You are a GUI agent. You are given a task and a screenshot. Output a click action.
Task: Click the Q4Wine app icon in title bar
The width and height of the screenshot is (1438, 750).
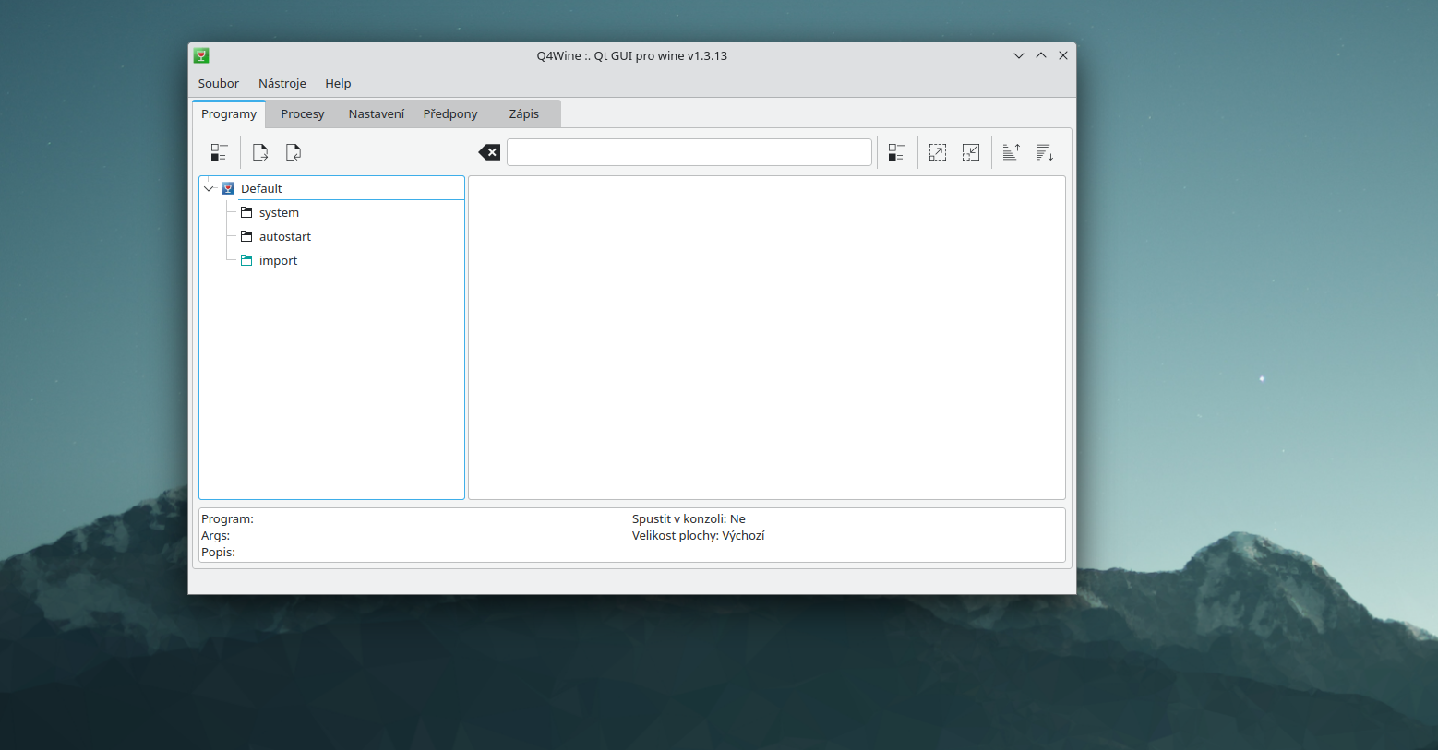pos(201,55)
